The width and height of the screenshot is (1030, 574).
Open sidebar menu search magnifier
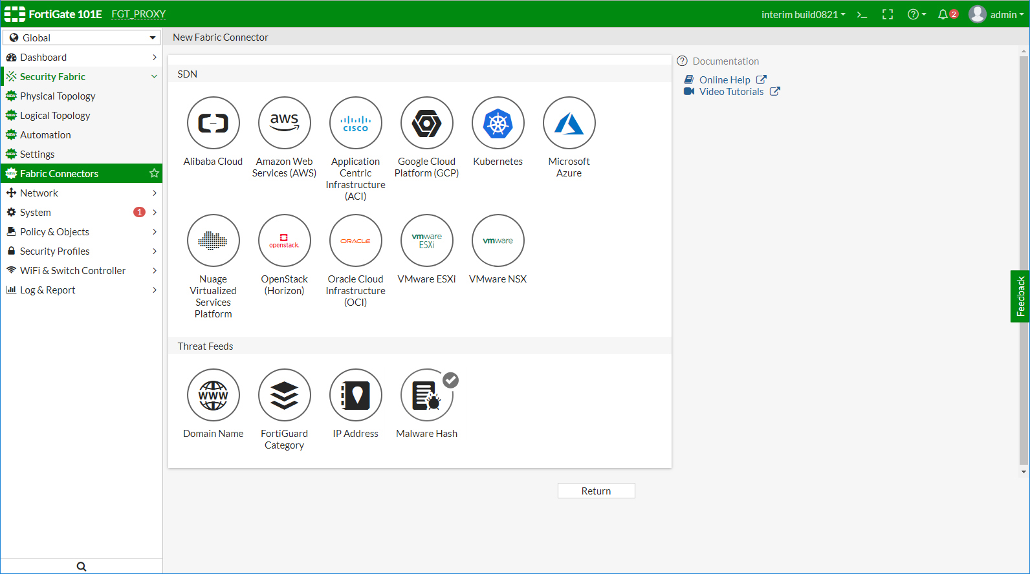point(82,566)
